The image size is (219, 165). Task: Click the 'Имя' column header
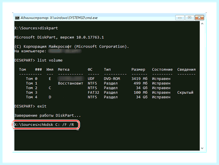click(x=50, y=70)
